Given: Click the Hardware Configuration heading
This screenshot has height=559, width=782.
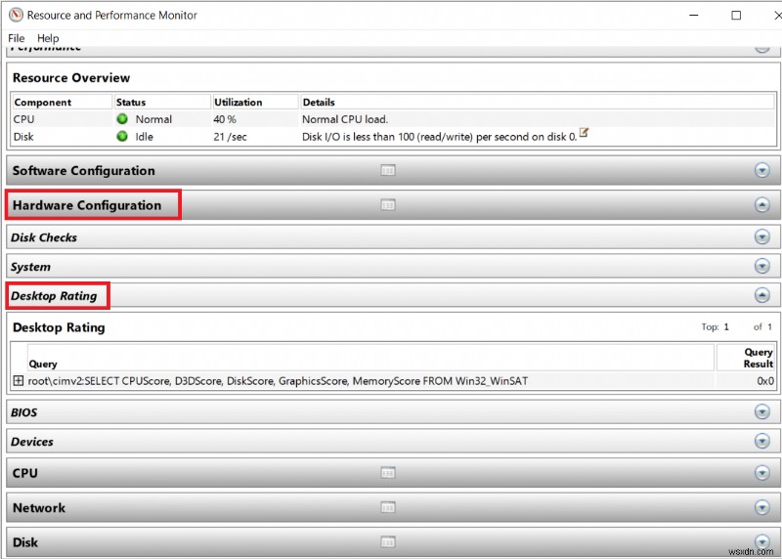Looking at the screenshot, I should 87,205.
